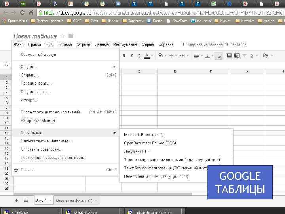285x214 pixels.
Task: Expand Скачать как submenu arrow
Action: [114, 133]
